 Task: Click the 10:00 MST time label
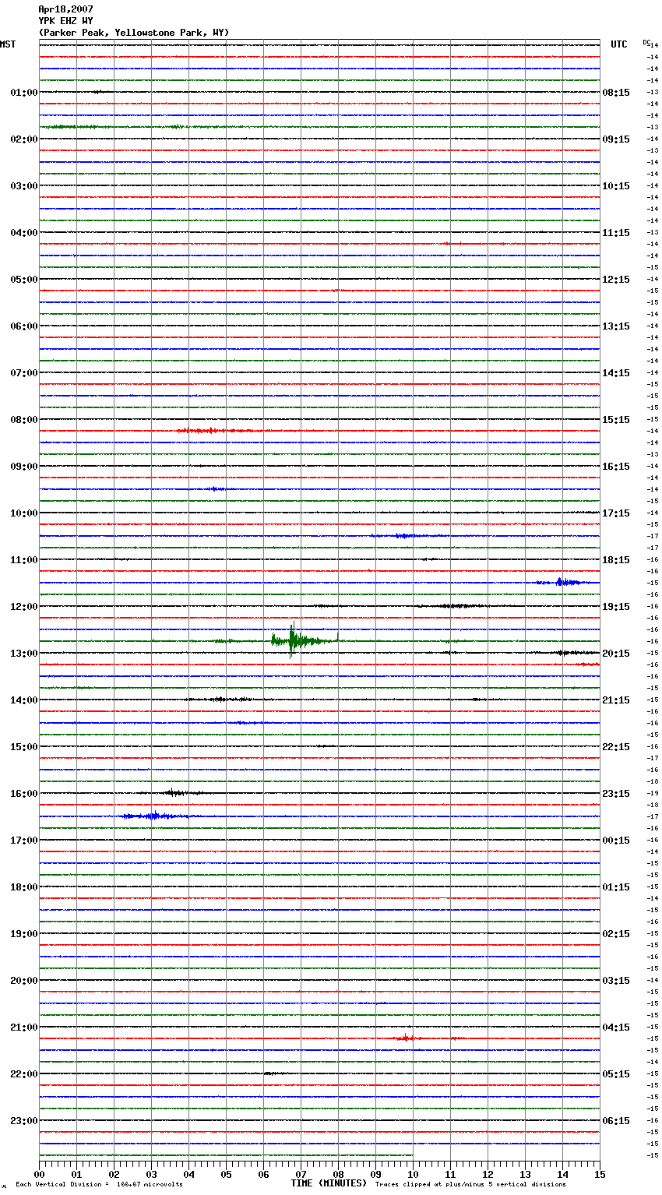tap(23, 513)
